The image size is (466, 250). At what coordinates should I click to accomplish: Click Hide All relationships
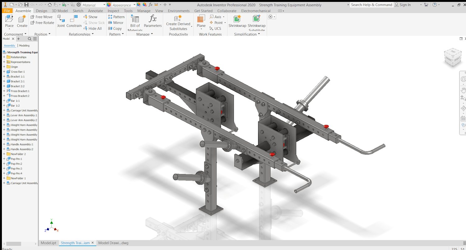click(x=93, y=29)
